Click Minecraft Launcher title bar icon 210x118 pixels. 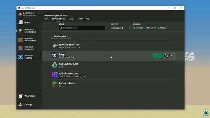19,8
